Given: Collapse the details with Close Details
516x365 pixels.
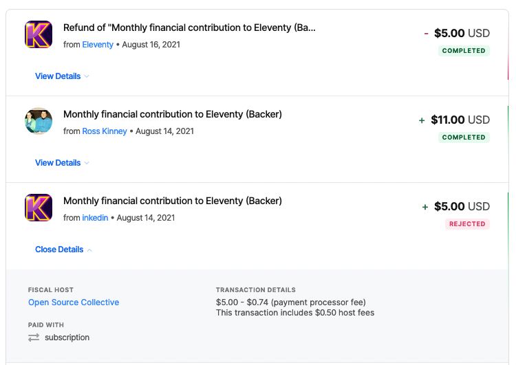Looking at the screenshot, I should (x=59, y=250).
